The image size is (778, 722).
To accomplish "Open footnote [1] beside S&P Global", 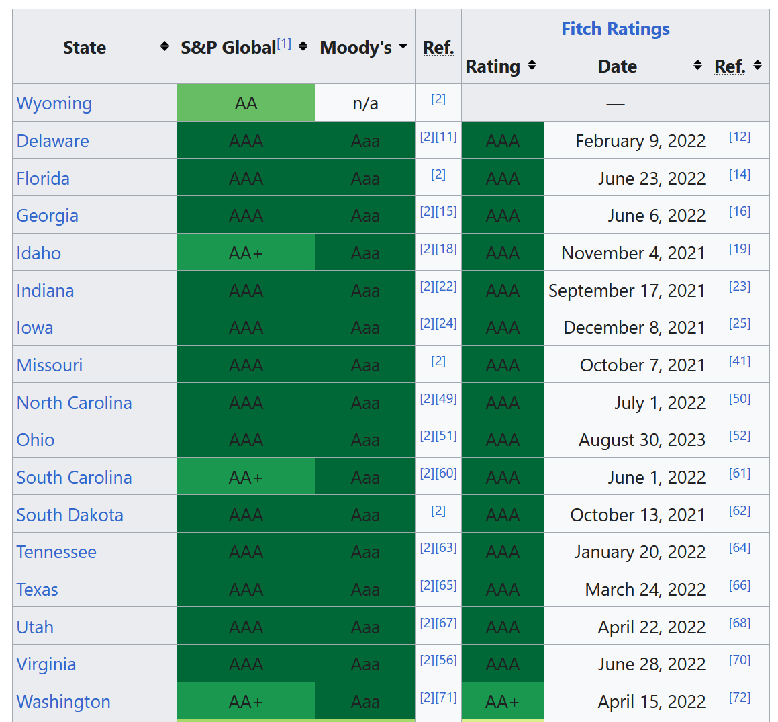I will click(284, 44).
